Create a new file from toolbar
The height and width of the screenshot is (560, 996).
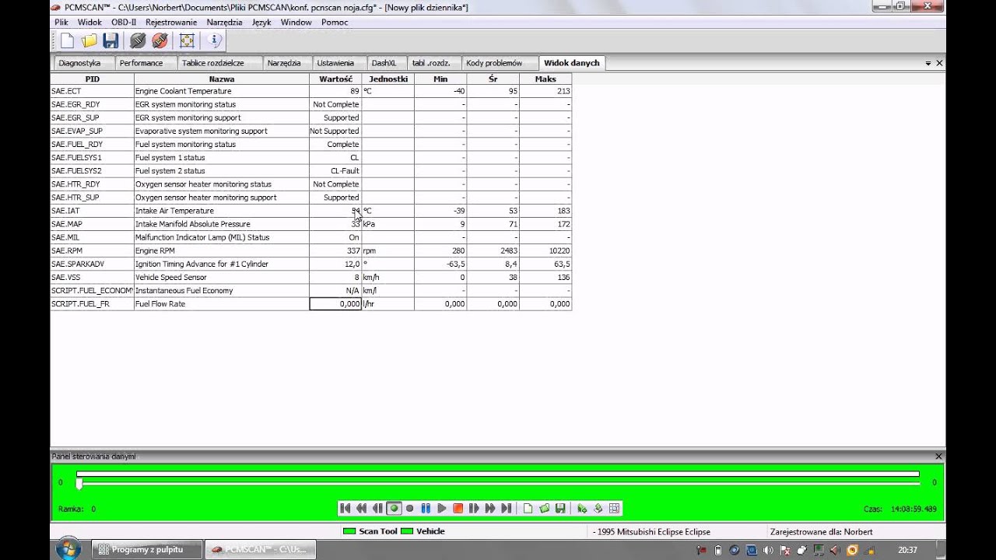[67, 40]
